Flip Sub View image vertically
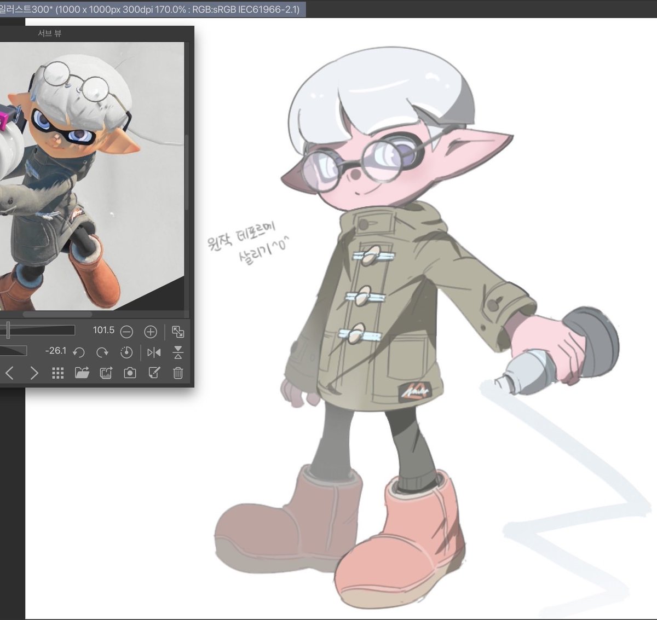 178,352
